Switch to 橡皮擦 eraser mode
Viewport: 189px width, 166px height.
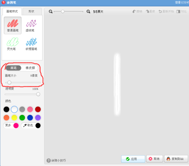[x=30, y=68]
